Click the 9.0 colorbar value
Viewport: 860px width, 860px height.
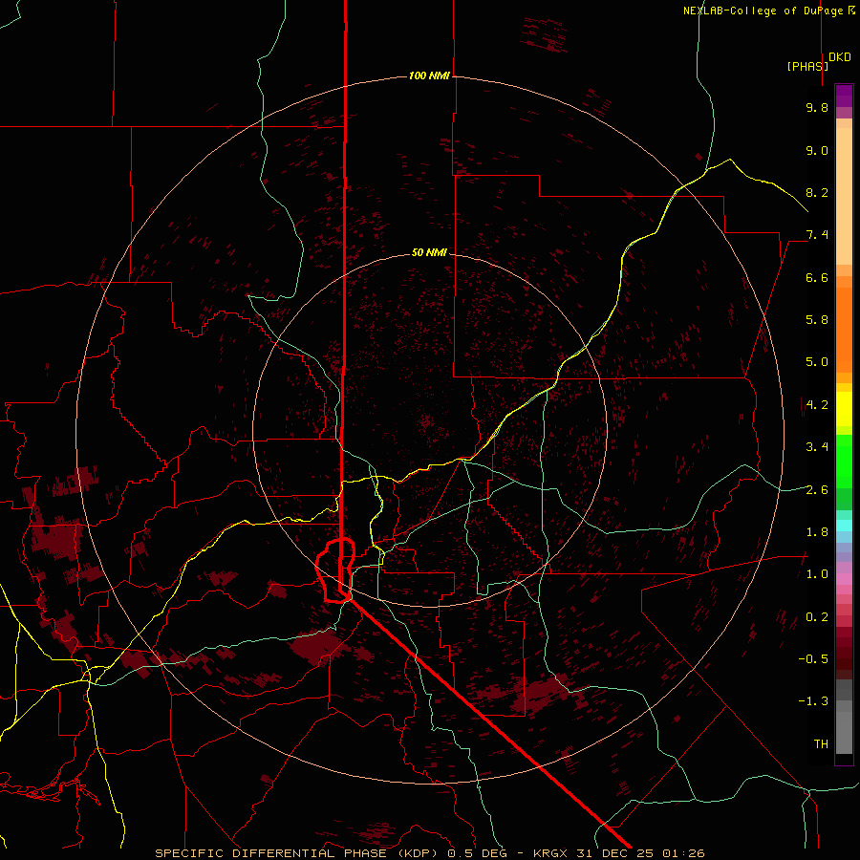tap(817, 150)
